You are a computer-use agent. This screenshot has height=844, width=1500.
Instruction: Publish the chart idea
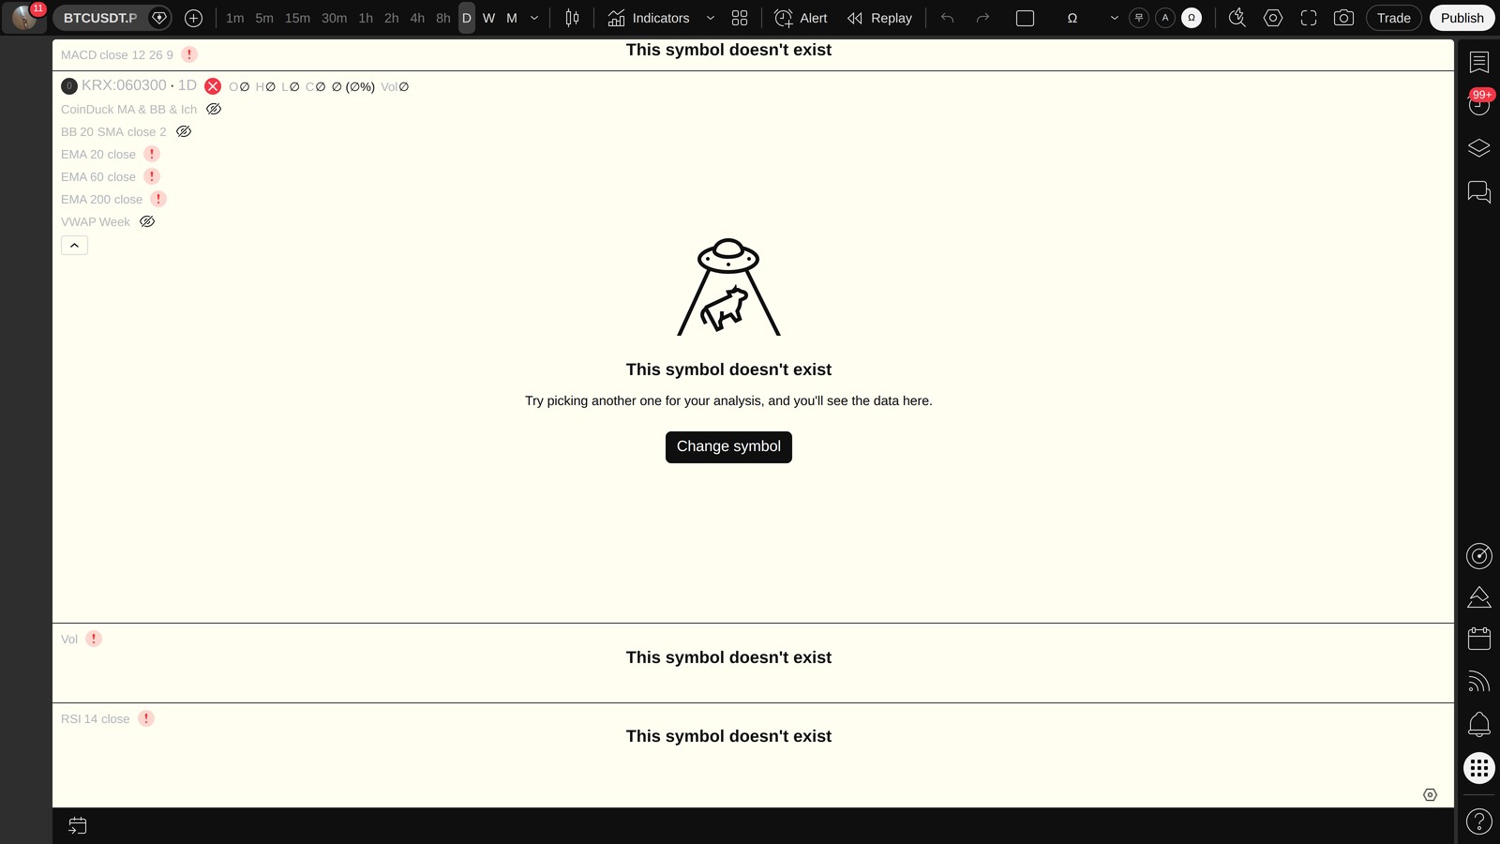1462,18
